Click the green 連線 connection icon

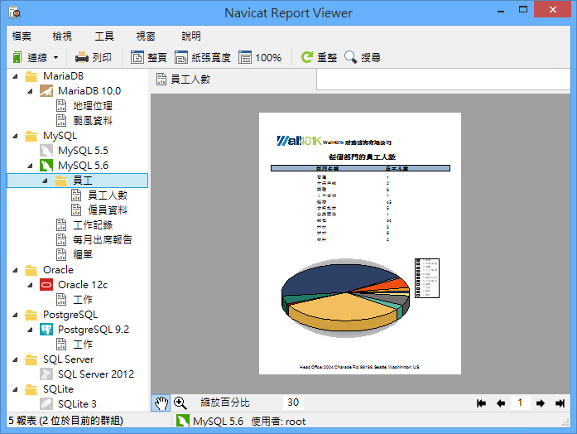(17, 57)
